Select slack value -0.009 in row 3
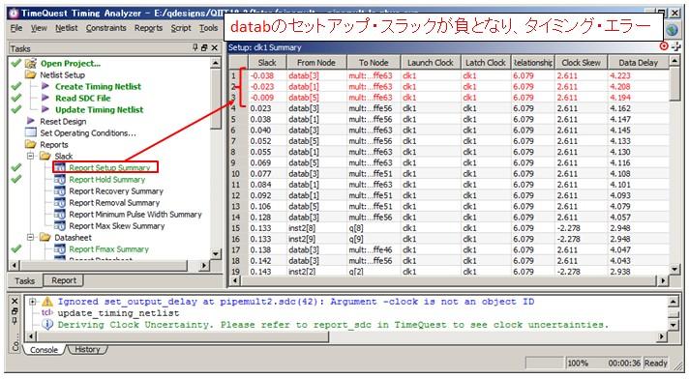Image resolution: width=689 pixels, height=379 pixels. point(262,98)
